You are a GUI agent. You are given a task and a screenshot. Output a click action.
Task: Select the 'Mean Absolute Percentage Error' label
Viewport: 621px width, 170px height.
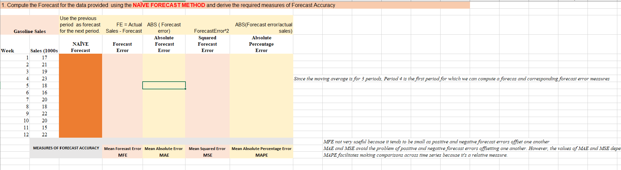click(261, 149)
